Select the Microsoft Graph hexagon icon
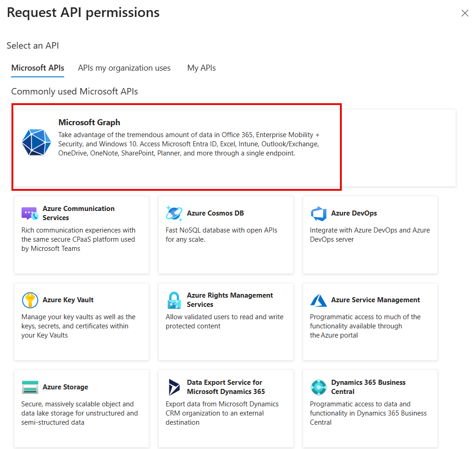Viewport: 473px width, 449px height. 36,143
